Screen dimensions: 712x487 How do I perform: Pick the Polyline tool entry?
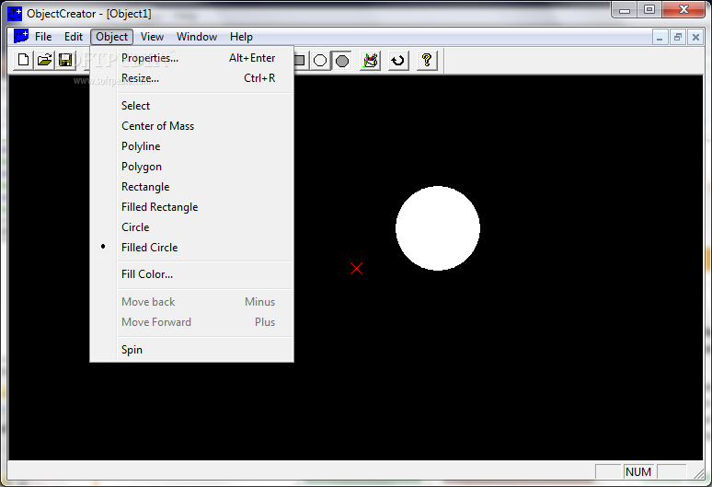(191, 146)
